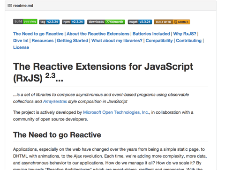Open About the Reactive Extensions link
225x170 pixels.
click(x=98, y=34)
